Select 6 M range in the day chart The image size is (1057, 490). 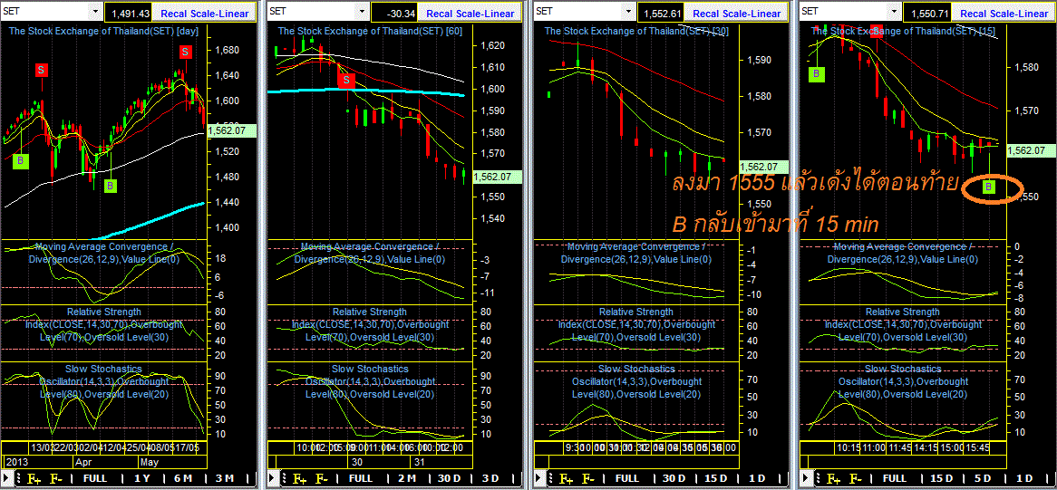184,478
